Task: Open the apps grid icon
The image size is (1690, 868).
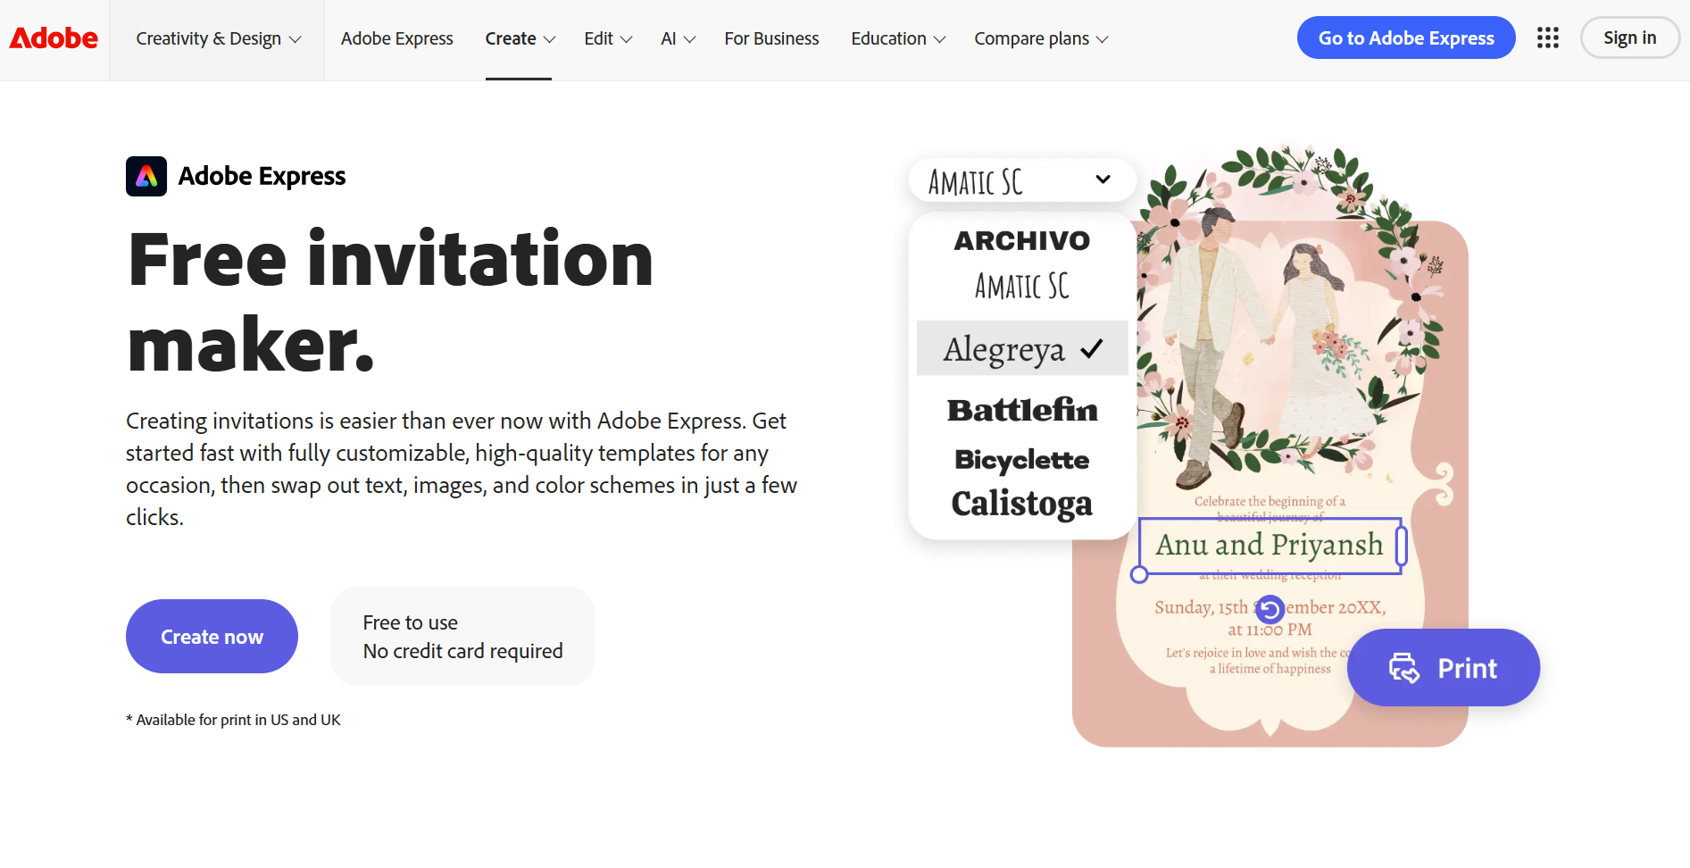Action: [1548, 38]
